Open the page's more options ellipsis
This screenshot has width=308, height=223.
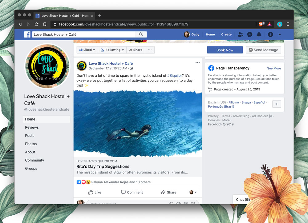point(150,50)
